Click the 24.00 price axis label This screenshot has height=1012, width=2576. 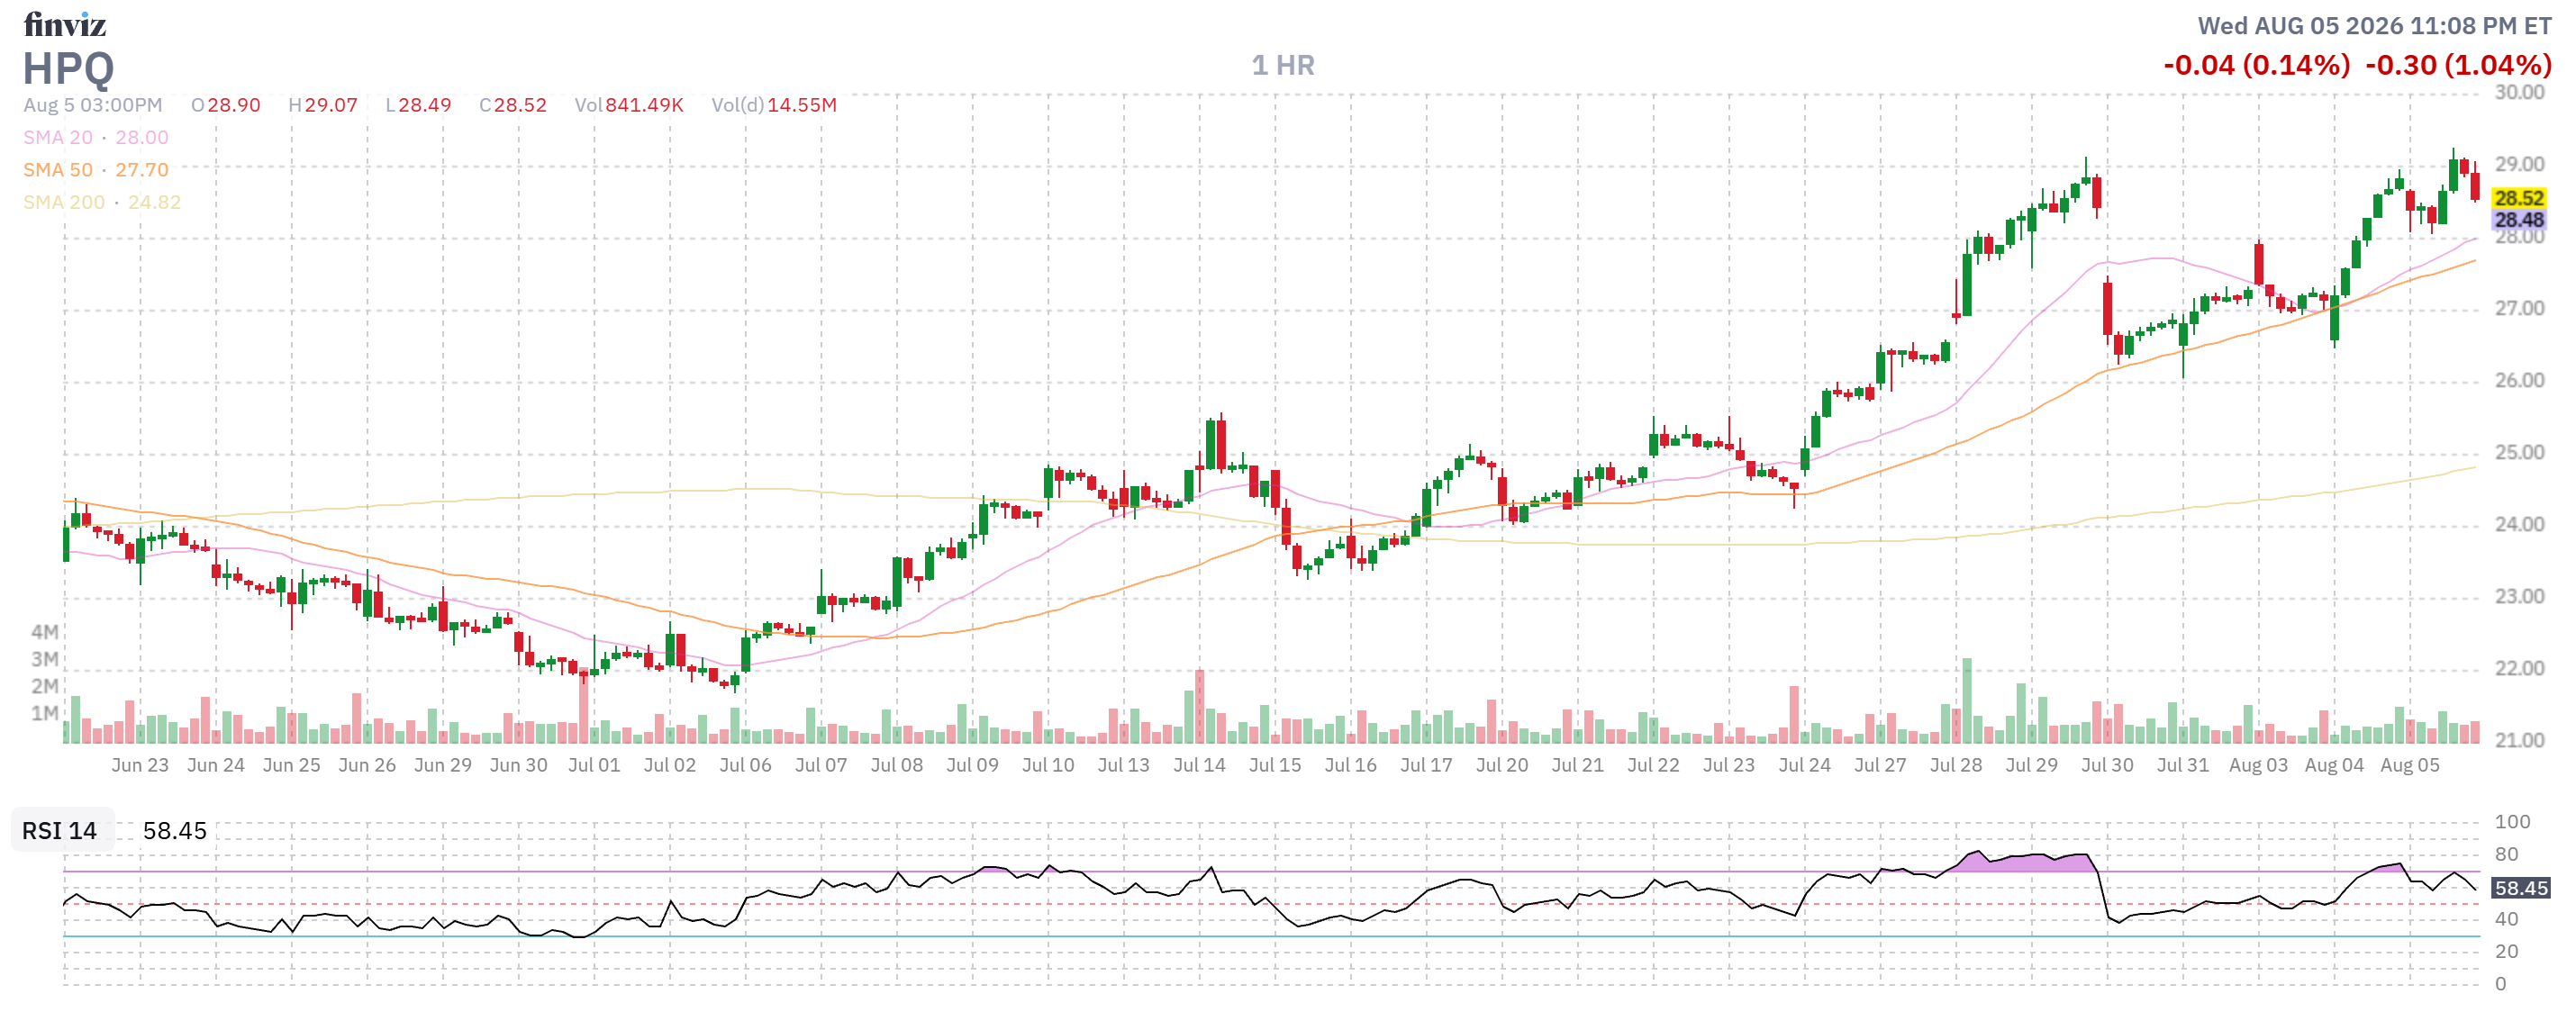(x=2519, y=524)
